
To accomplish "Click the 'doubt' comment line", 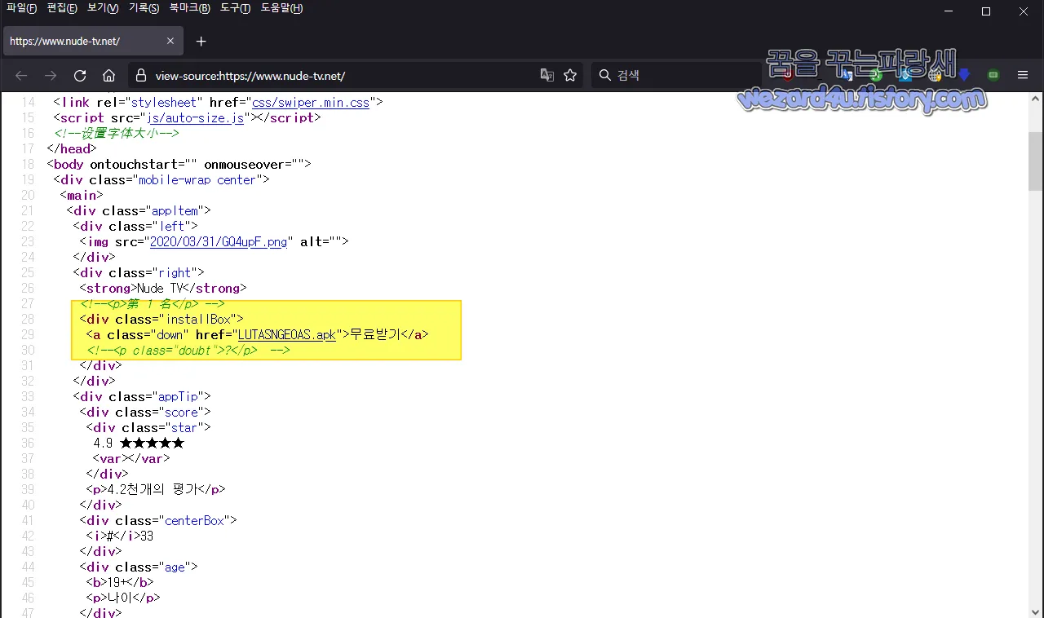I will 188,351.
